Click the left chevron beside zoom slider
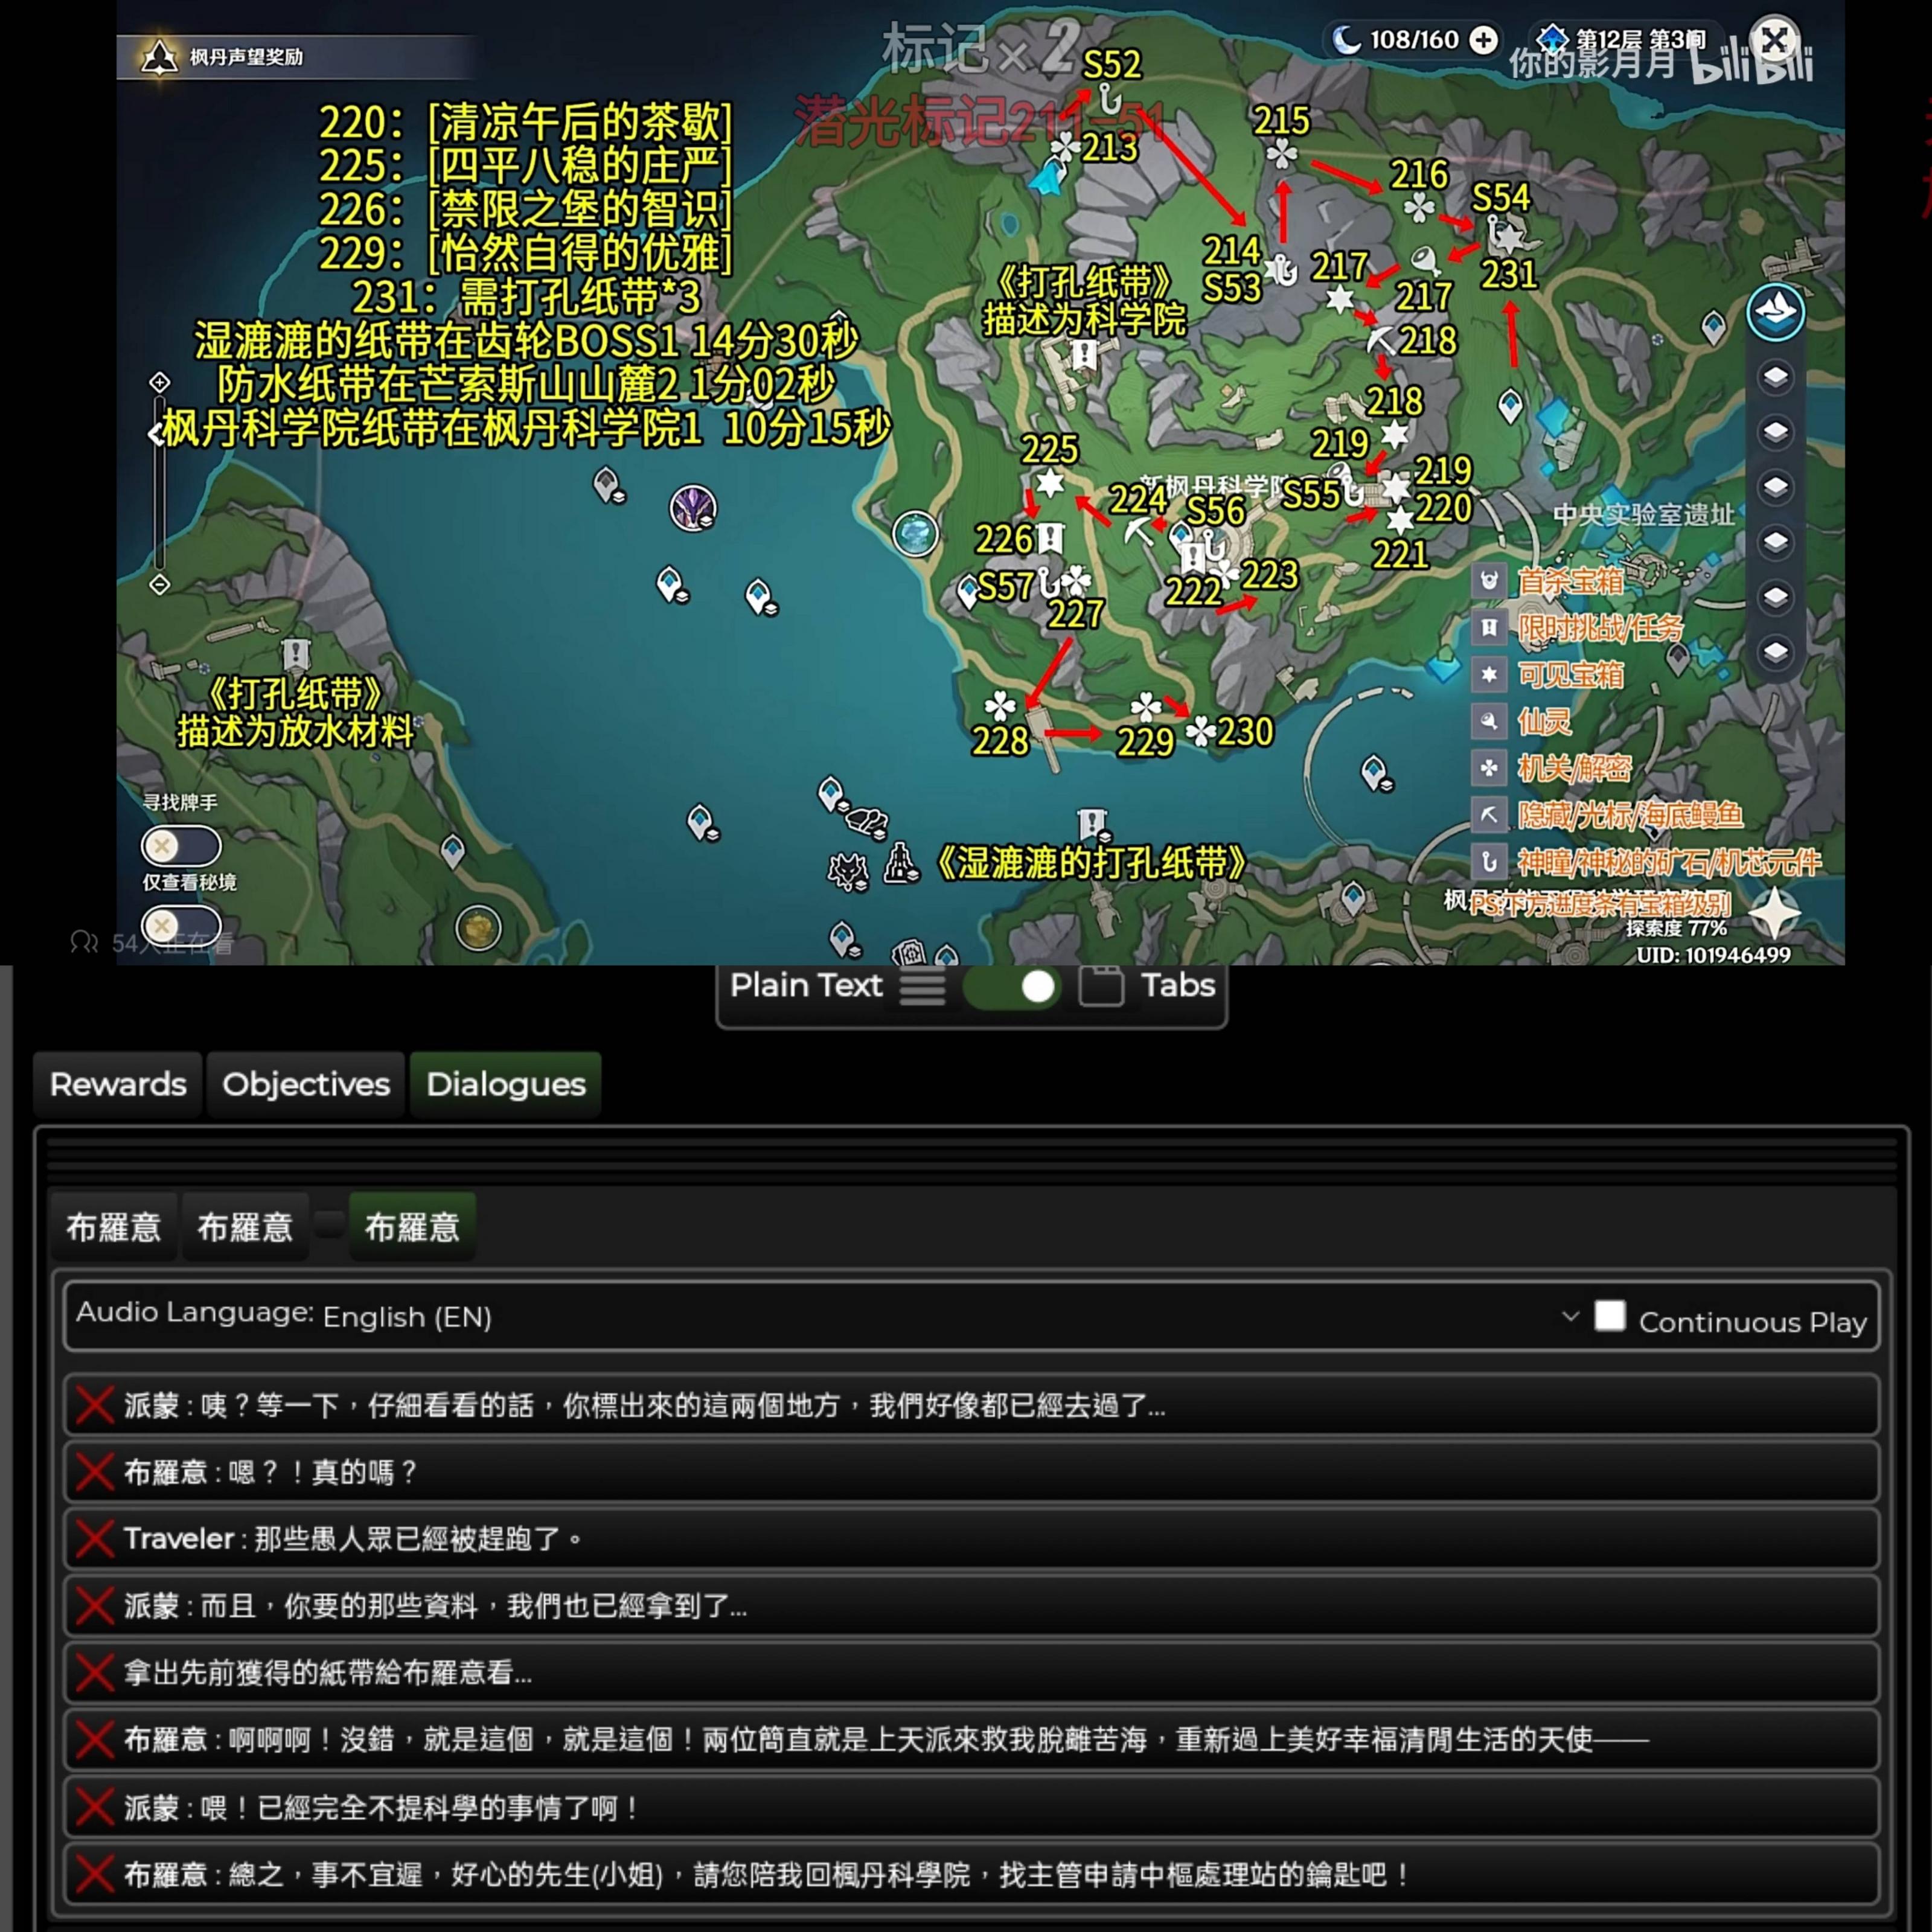The width and height of the screenshot is (1932, 1932). pos(155,433)
